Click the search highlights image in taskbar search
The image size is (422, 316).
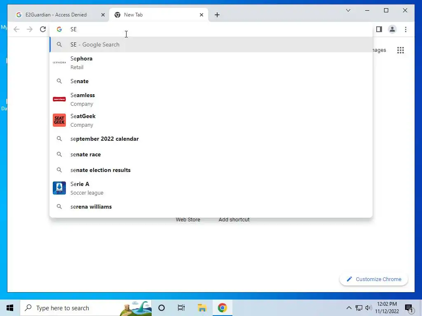tap(136, 308)
